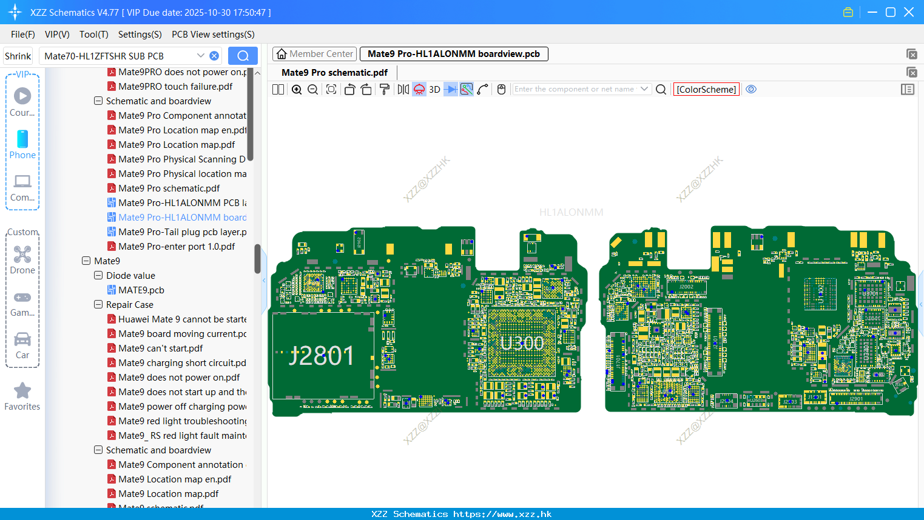Toggle the diode symbol tool
The height and width of the screenshot is (520, 924).
click(451, 89)
